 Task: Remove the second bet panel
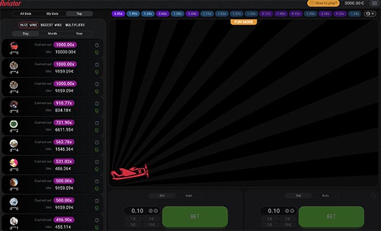[373, 196]
